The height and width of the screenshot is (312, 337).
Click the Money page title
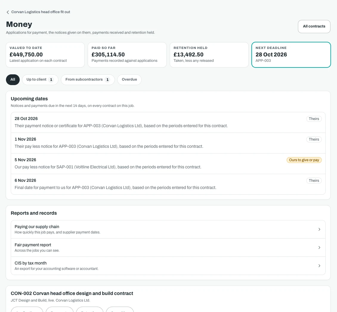coord(19,24)
